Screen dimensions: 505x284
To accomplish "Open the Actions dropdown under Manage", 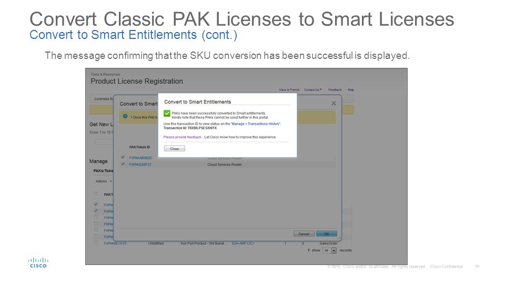I will tap(104, 181).
